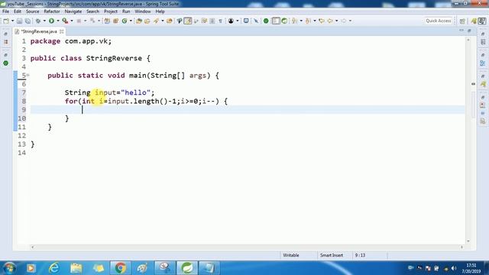Open the Window menu
Viewport: 489px width, 275px height.
[x=143, y=11]
